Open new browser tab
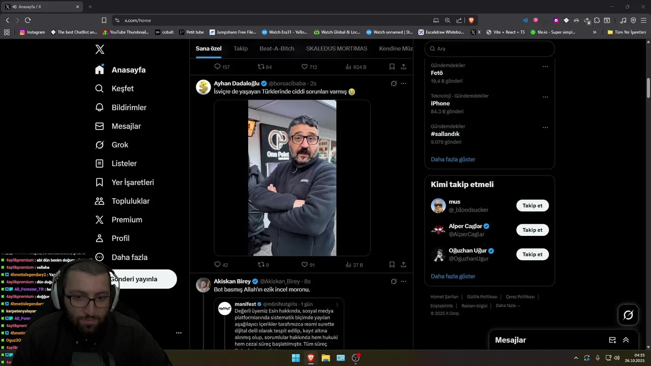 click(x=90, y=7)
